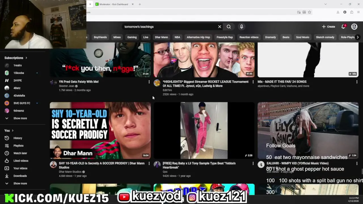
Task: Bookmark this page with the star icon
Action: [x=309, y=12]
